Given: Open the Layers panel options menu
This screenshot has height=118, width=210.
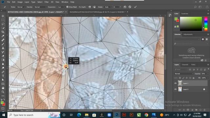Looking at the screenshot, I should point(208,65).
